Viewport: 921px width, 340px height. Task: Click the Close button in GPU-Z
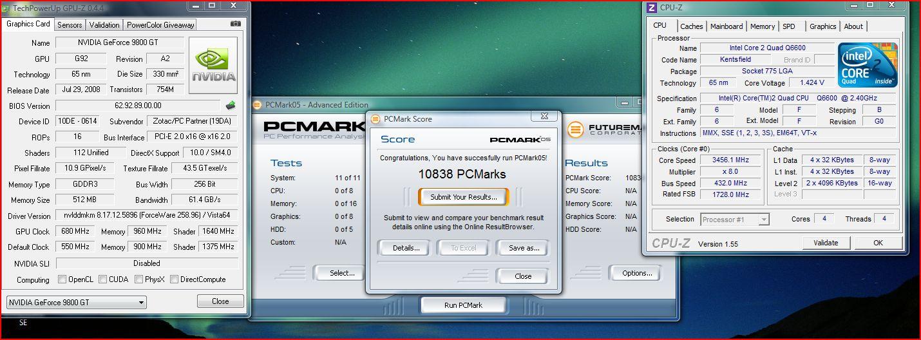[220, 301]
